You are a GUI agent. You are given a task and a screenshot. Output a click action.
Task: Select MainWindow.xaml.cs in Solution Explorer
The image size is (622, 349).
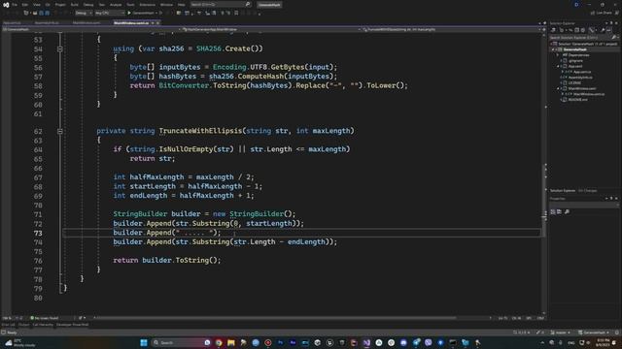[x=589, y=94]
